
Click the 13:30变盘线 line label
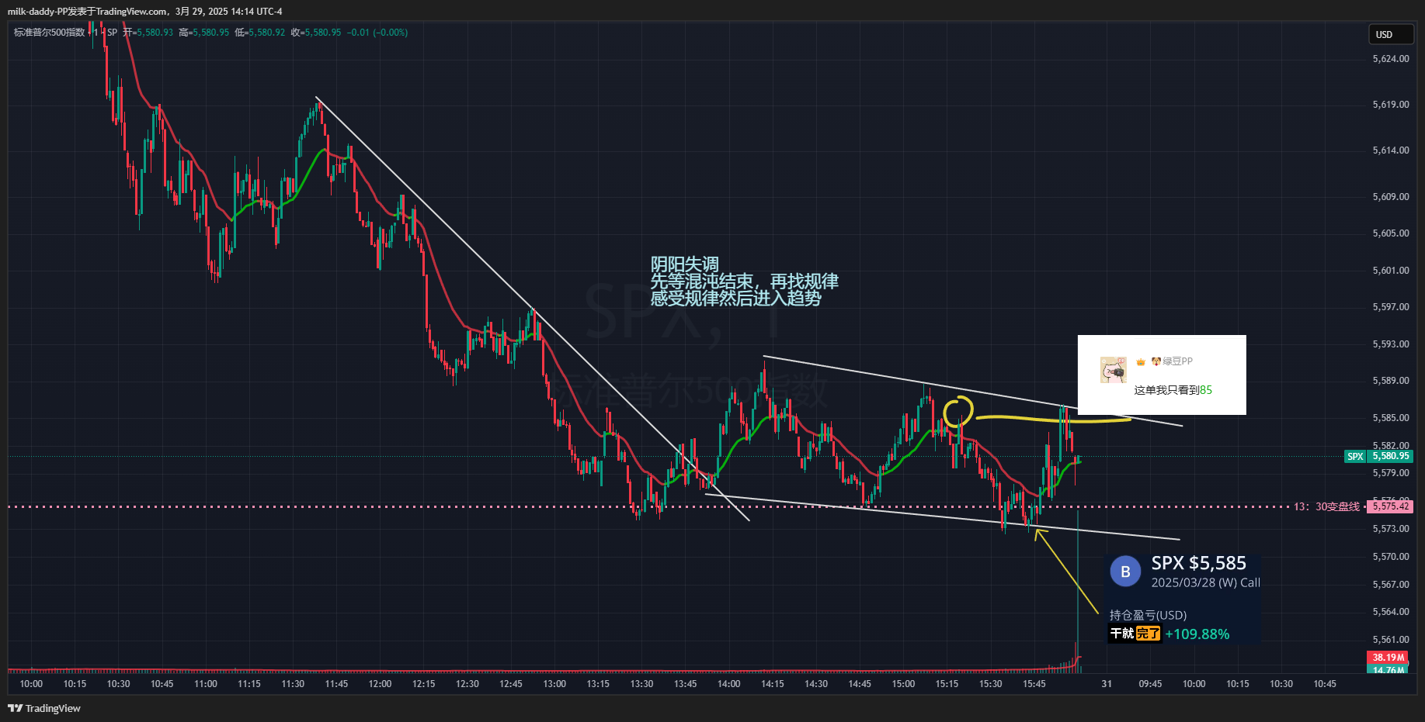point(1326,506)
